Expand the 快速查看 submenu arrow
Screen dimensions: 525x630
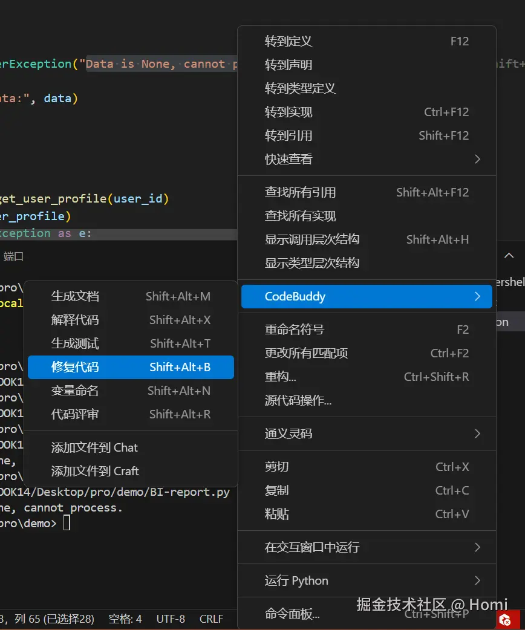pos(477,159)
